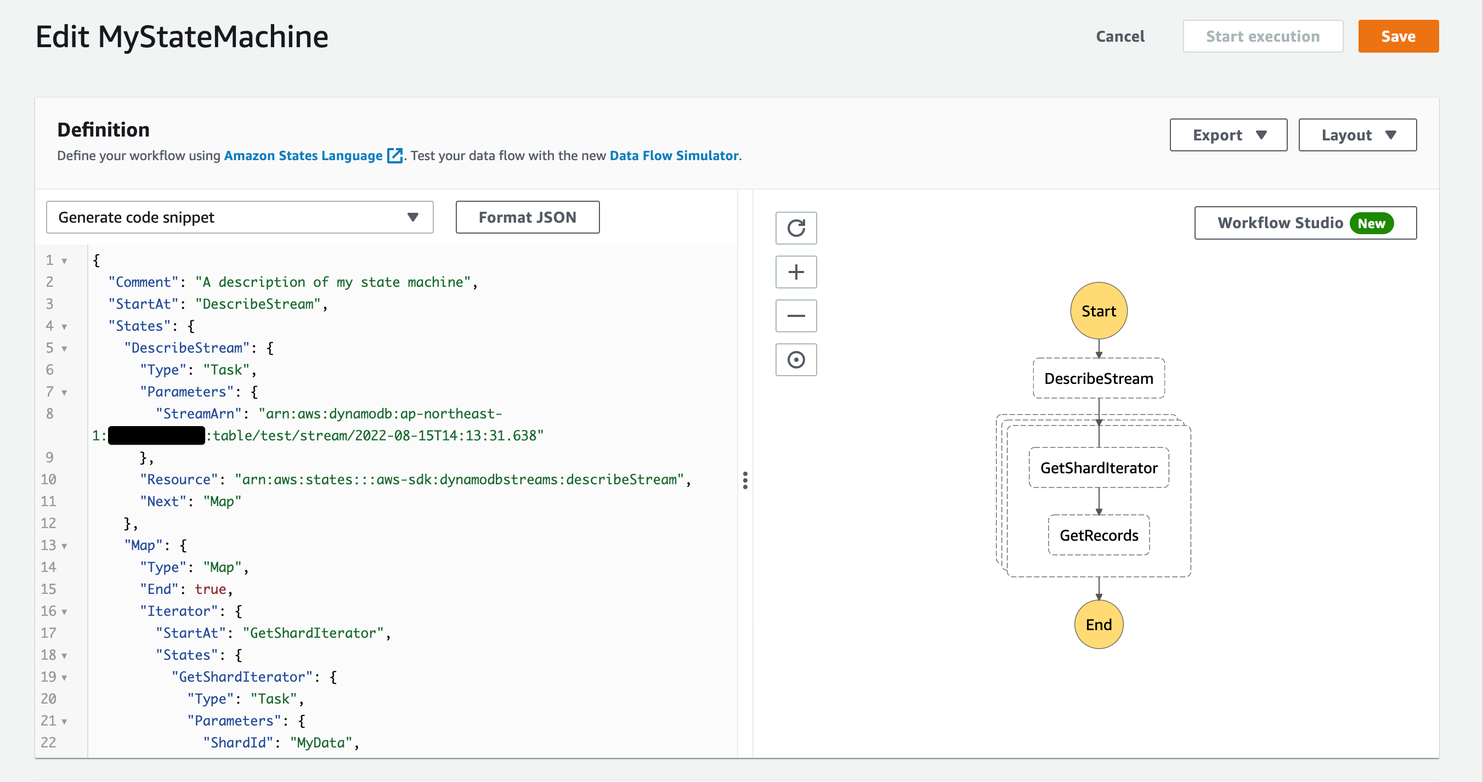Expand the Generate code snippet dropdown
This screenshot has height=782, width=1483.
[240, 217]
